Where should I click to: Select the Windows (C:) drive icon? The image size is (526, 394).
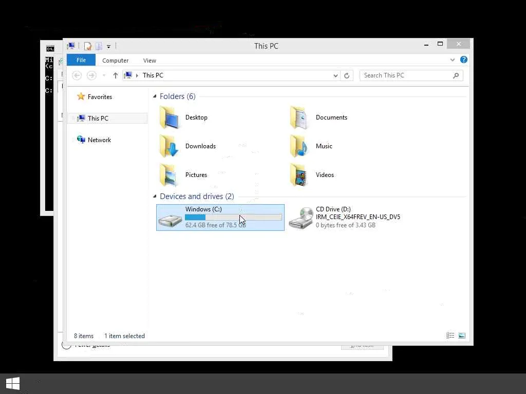[x=170, y=220]
